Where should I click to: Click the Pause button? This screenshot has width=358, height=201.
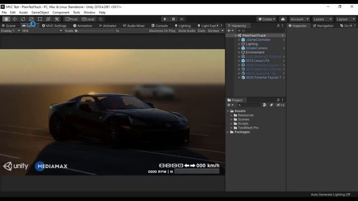(x=173, y=19)
